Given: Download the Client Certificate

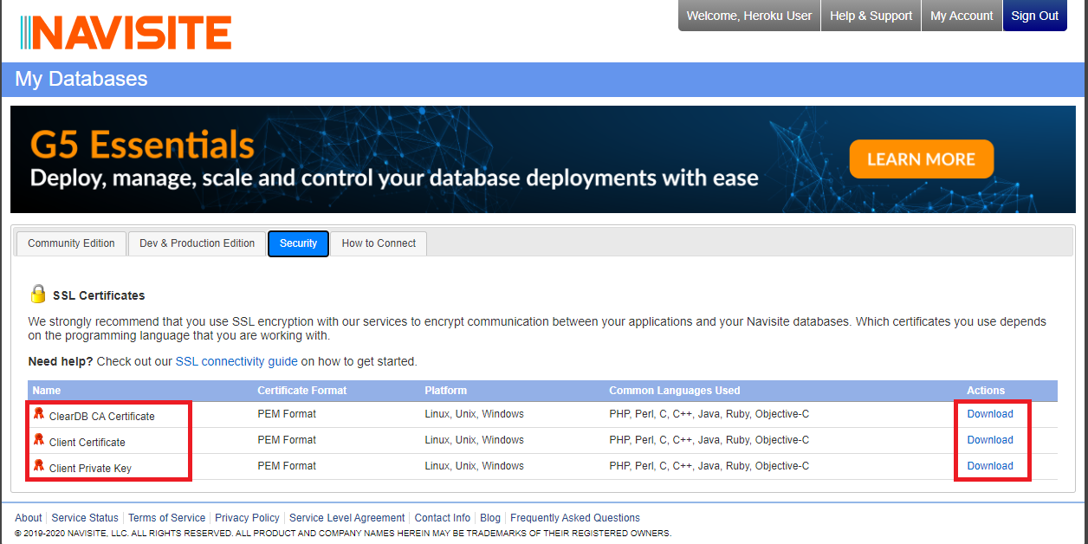Looking at the screenshot, I should click(x=990, y=440).
